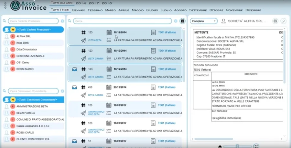This screenshot has height=148, width=291.
Task: Click the grid icon at preview bottom right
Action: [x=256, y=146]
